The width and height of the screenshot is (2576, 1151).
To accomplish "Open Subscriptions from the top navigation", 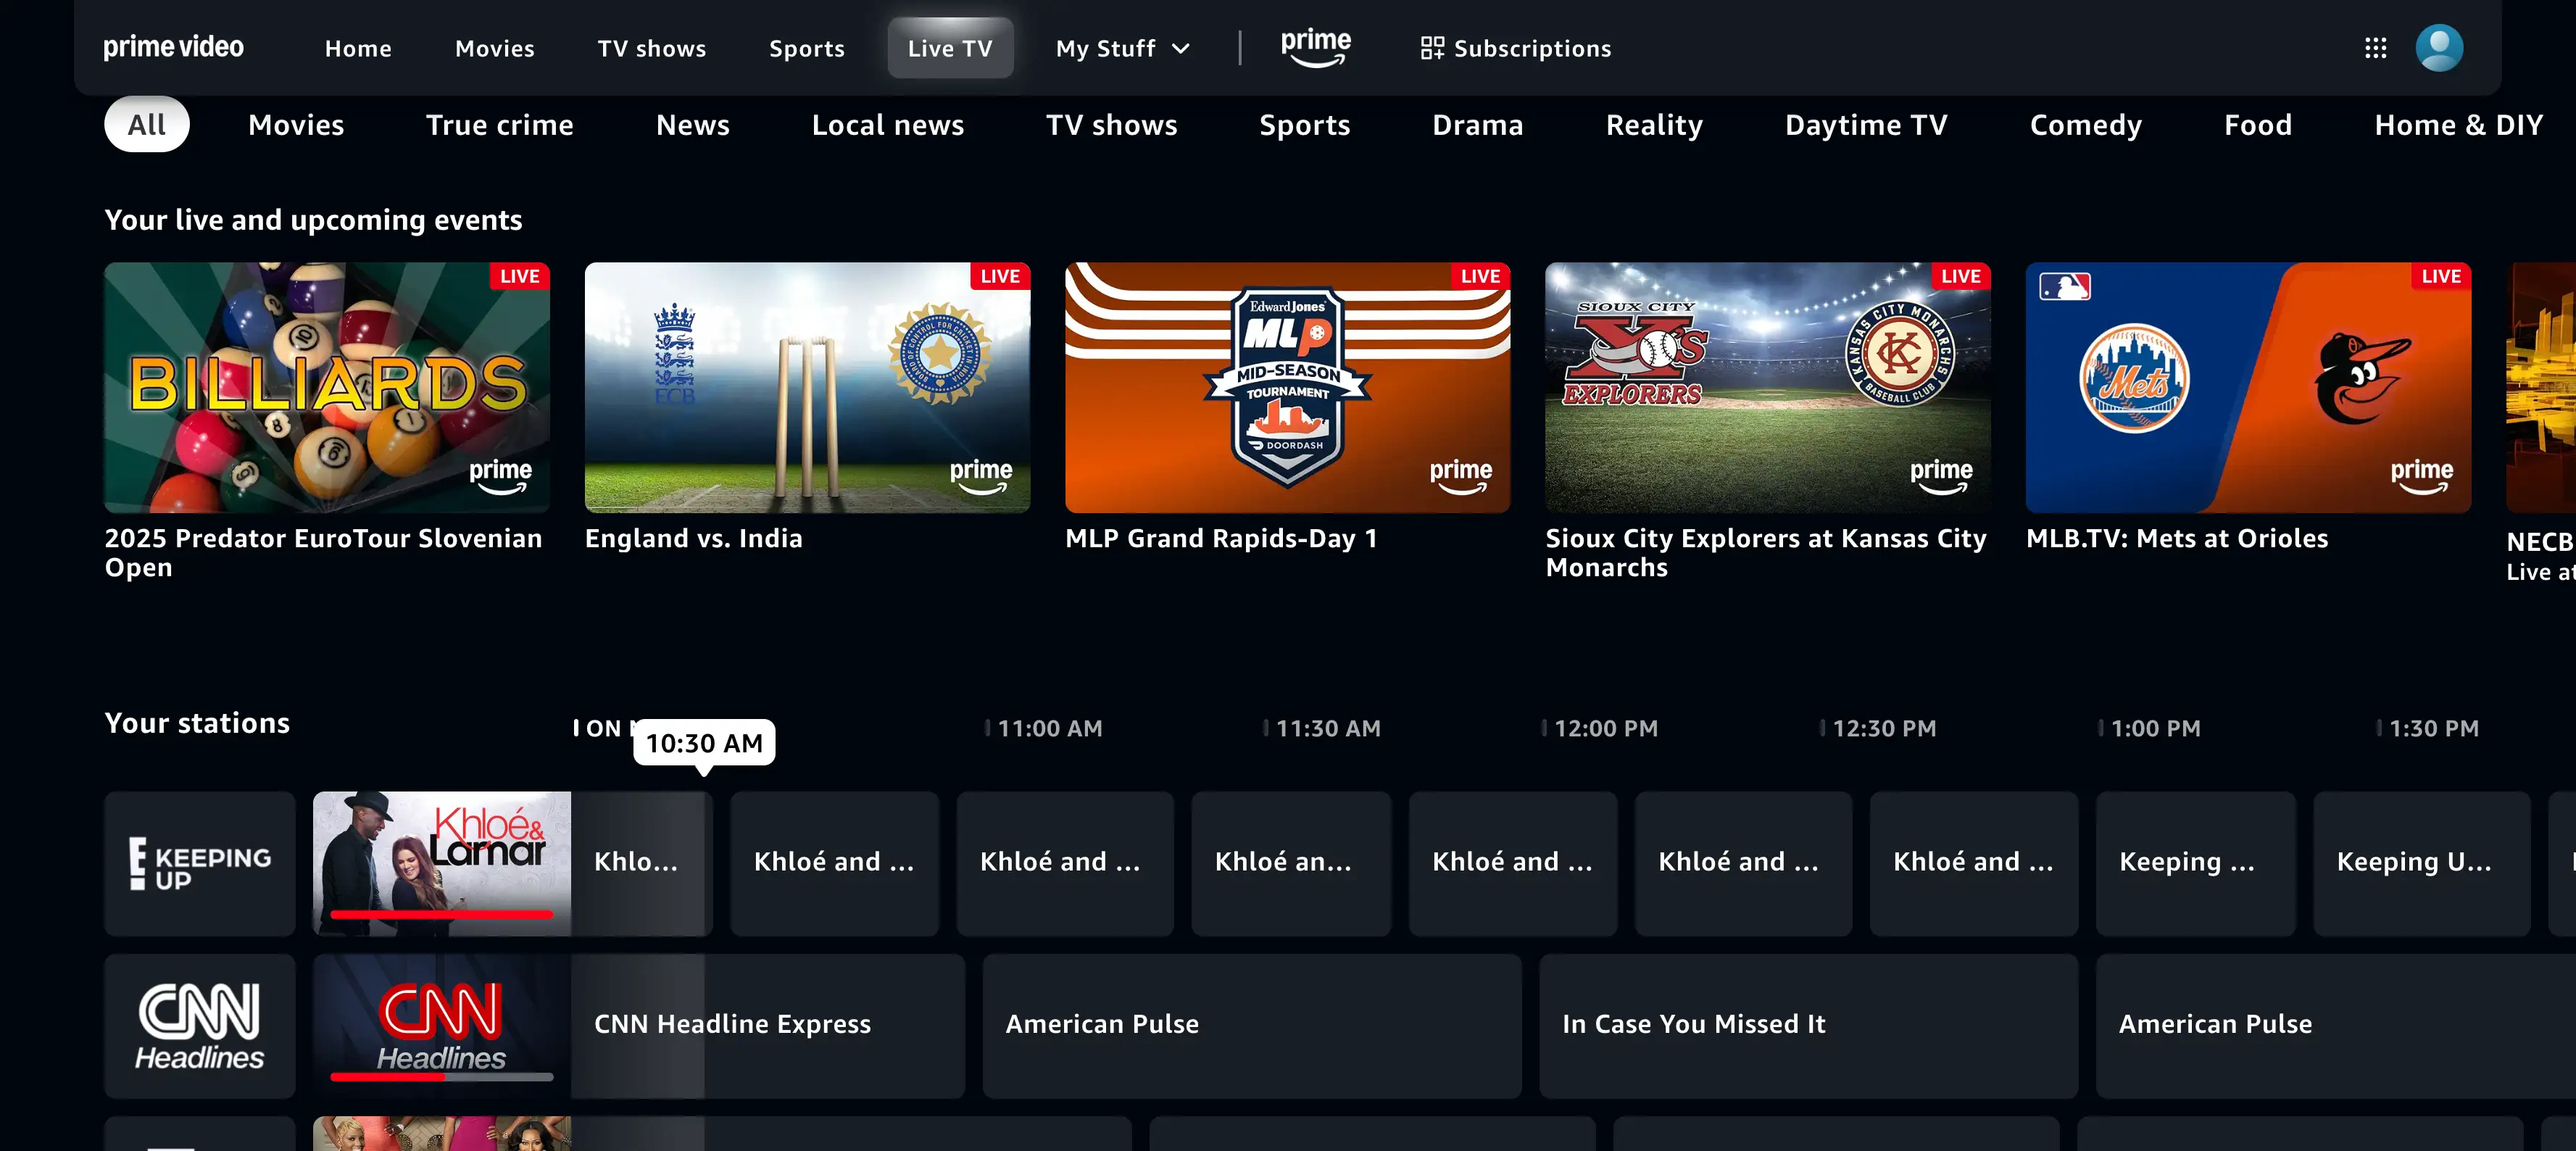I will point(1516,48).
